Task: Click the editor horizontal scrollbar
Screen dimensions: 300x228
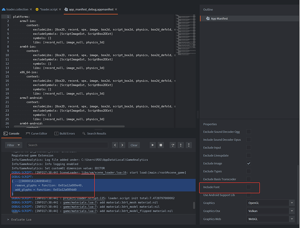Action: pos(69,126)
